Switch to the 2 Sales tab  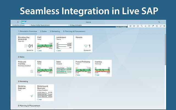click(43, 31)
